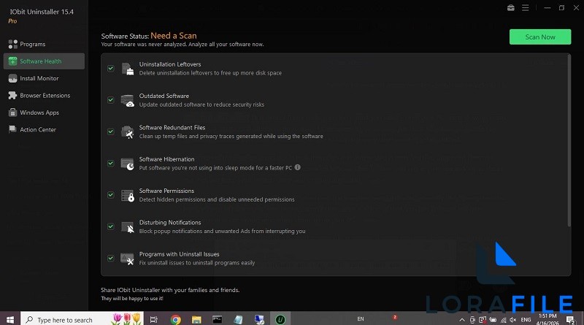
Task: Go to Programs in sidebar
Action: point(44,45)
